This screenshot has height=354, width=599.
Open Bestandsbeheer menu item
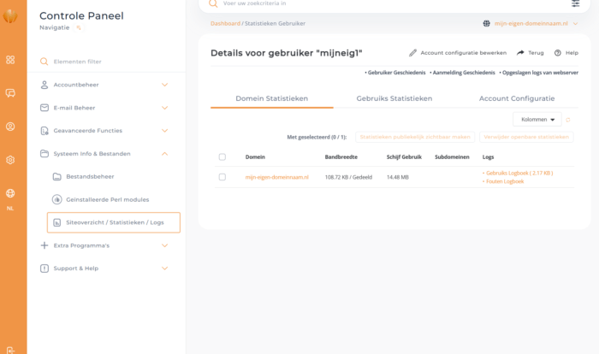tap(90, 176)
